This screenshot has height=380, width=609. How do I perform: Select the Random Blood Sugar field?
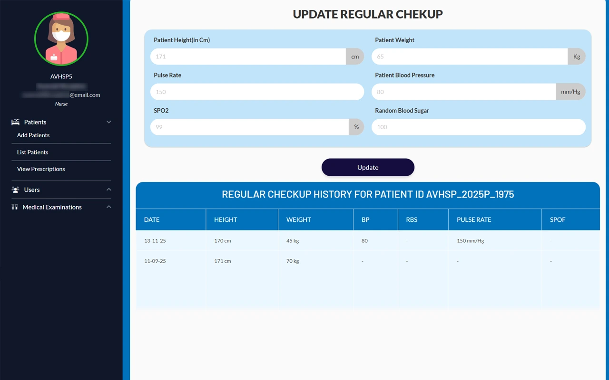(478, 127)
